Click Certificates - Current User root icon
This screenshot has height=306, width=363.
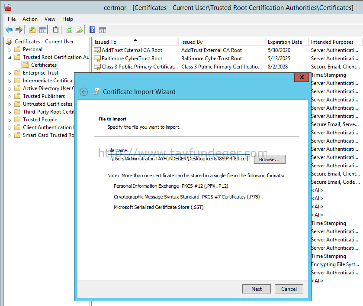point(9,42)
